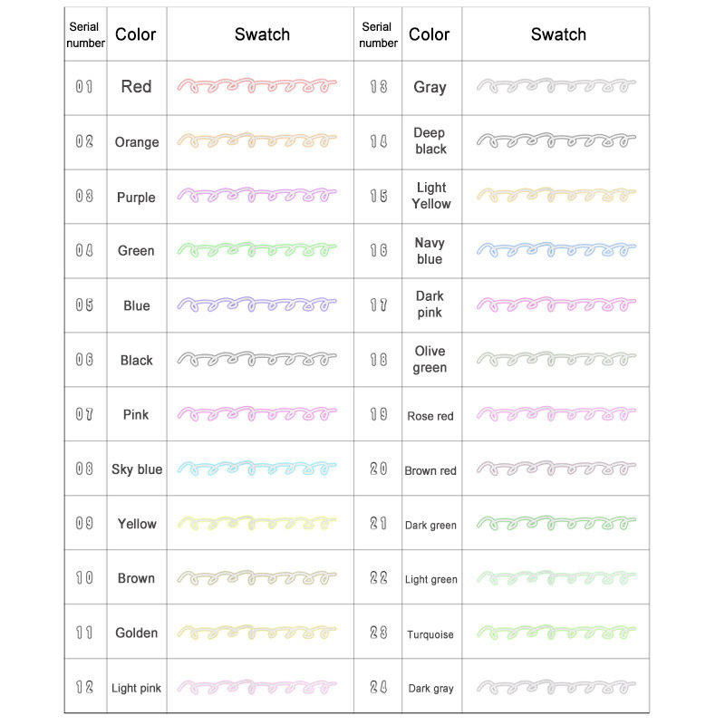This screenshot has height=725, width=725.
Task: Click the Golden swatch squiggle
Action: tap(257, 632)
